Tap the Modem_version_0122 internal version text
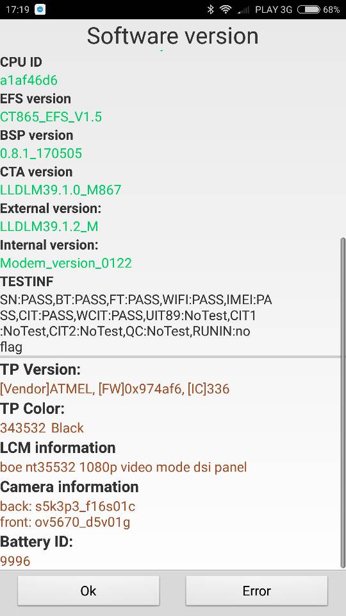Viewport: 346px width, 616px height. [x=66, y=263]
